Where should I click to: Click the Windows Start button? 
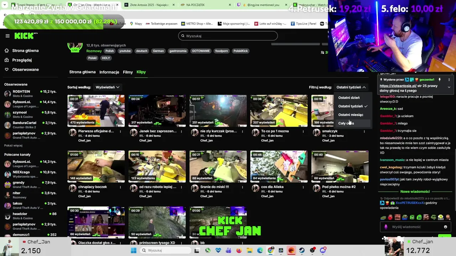pyautogui.click(x=134, y=250)
